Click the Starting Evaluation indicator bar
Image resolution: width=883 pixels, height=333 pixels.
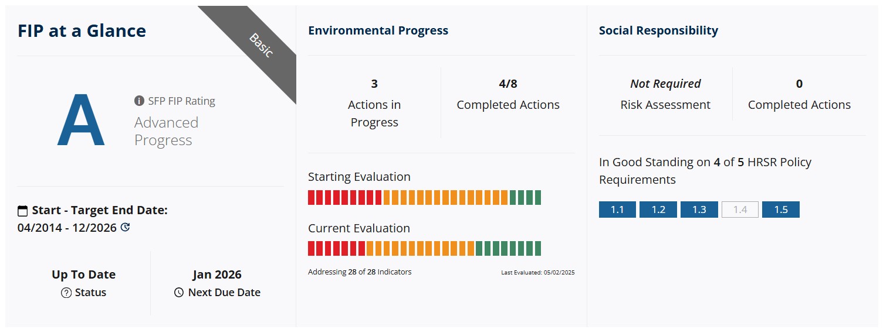pyautogui.click(x=424, y=197)
